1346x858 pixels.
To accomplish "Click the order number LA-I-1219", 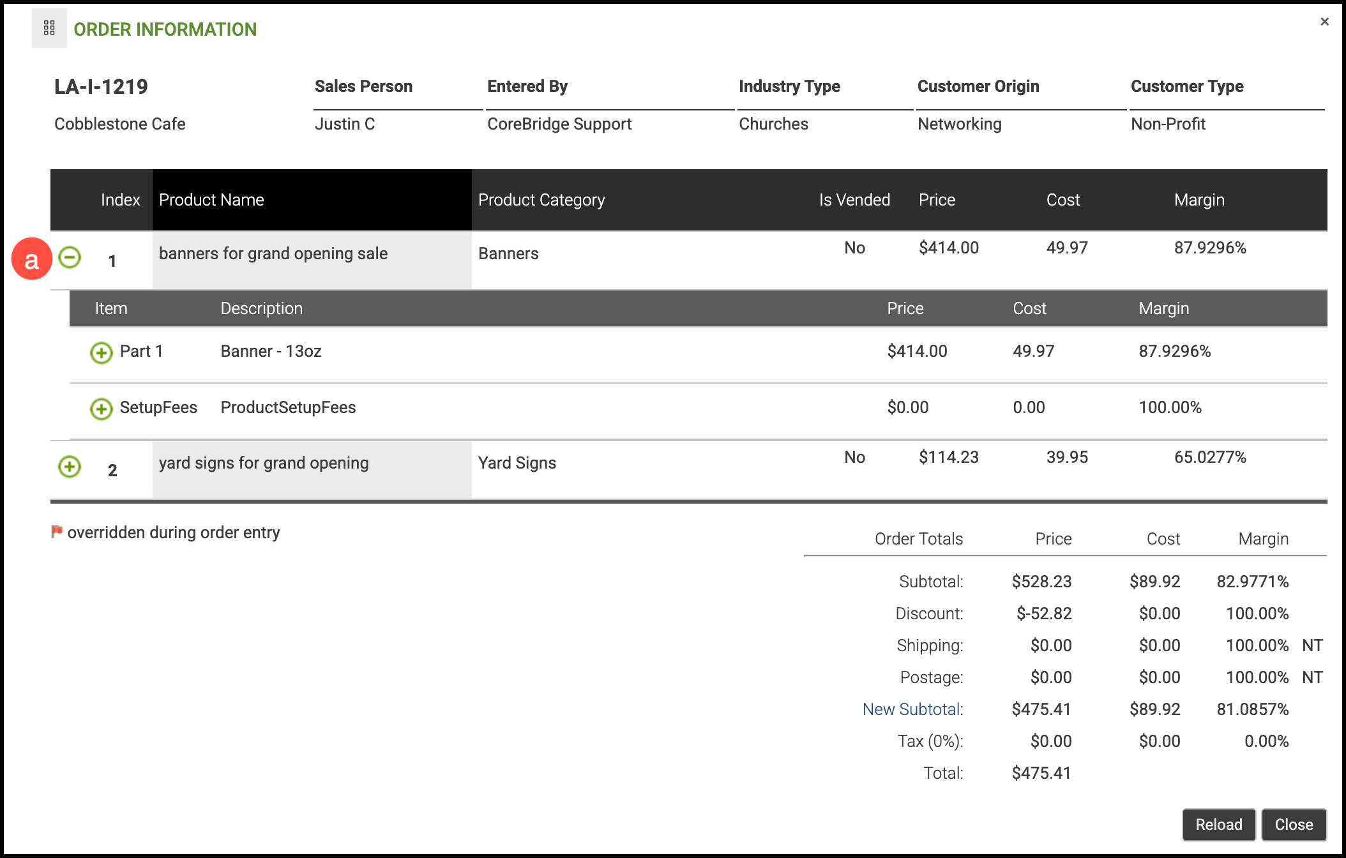I will pyautogui.click(x=101, y=87).
